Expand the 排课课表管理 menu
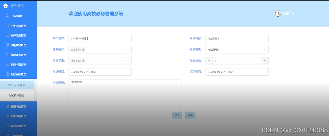Screen dimensions: 329x136 coord(18,55)
